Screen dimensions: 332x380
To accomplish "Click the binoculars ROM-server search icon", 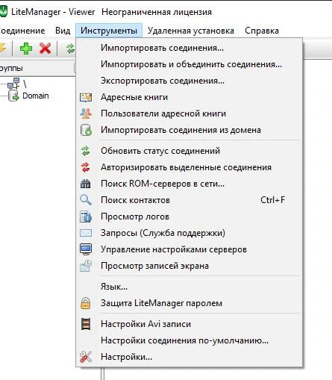I will pyautogui.click(x=86, y=184).
